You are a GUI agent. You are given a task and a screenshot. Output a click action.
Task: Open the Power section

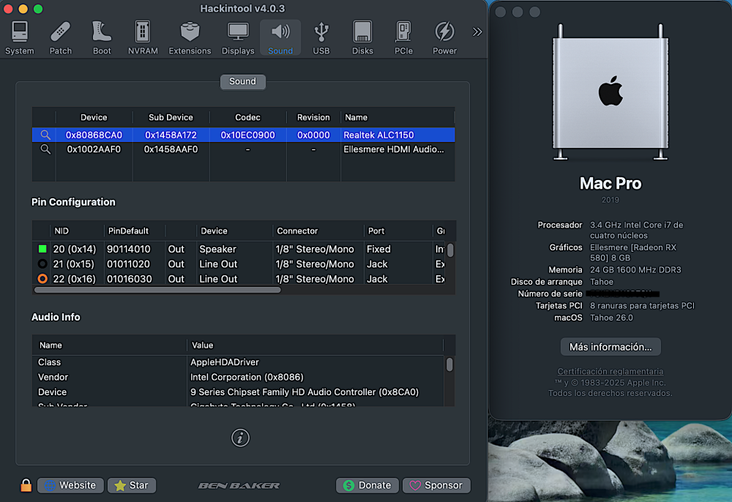[x=444, y=38]
